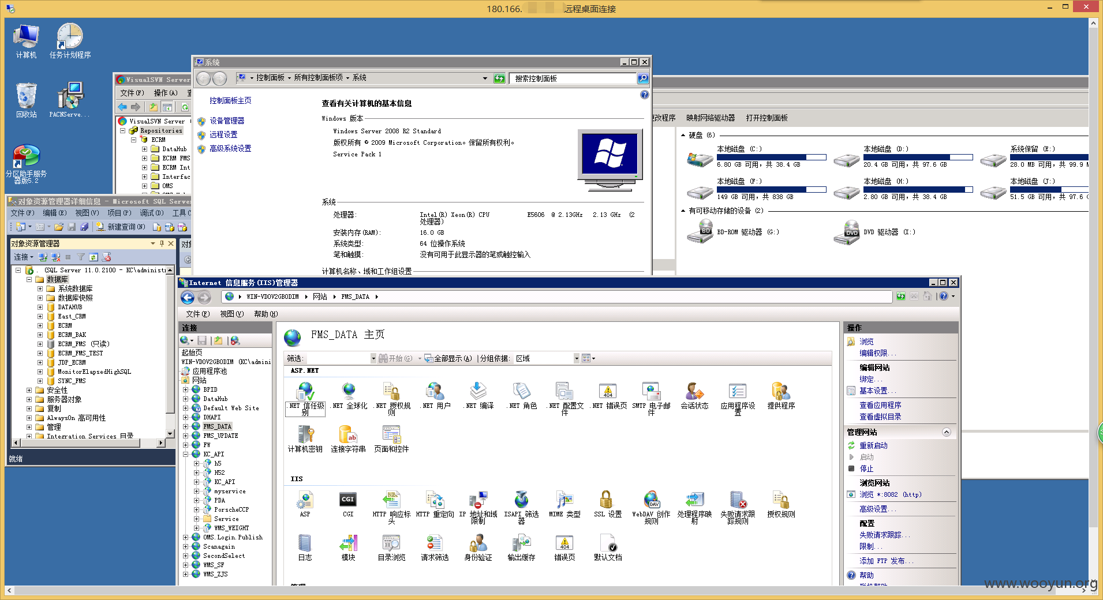Open the .NET 错误页 feature icon
This screenshot has width=1103, height=600.
point(608,396)
